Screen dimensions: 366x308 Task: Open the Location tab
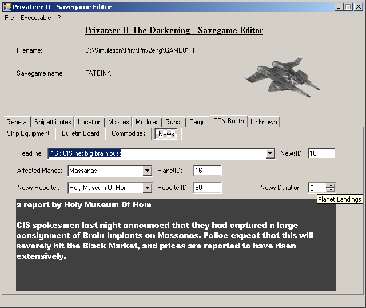click(90, 122)
